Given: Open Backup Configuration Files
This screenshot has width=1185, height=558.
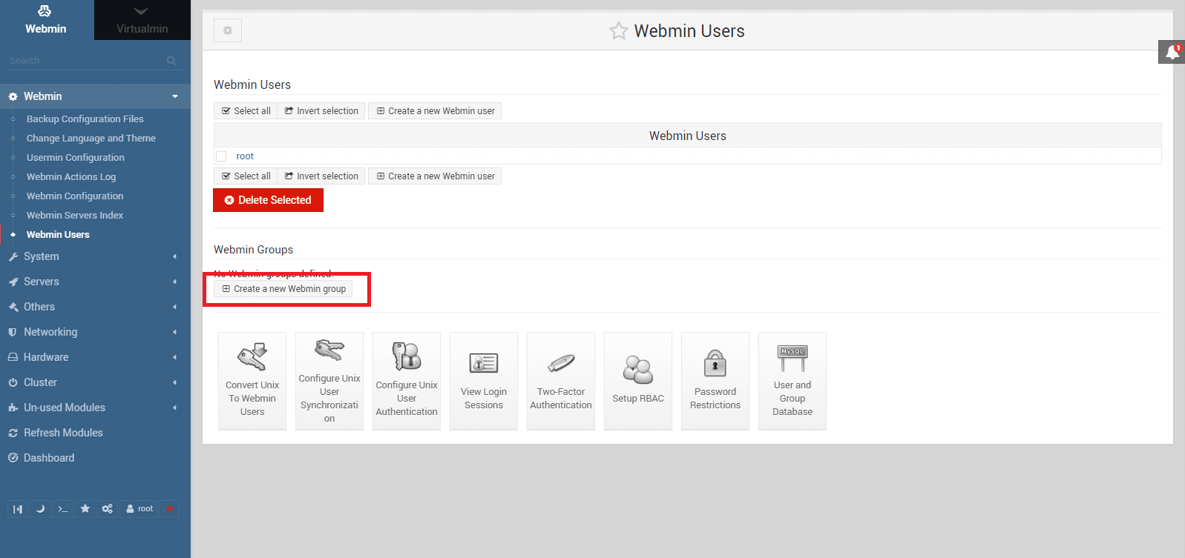Looking at the screenshot, I should tap(85, 119).
